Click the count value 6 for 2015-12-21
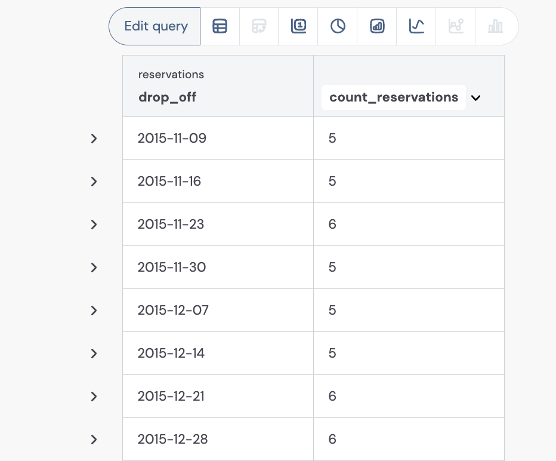This screenshot has height=461, width=556. click(x=332, y=396)
